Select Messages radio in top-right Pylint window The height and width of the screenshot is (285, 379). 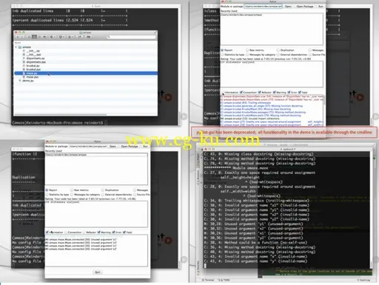tap(310, 50)
